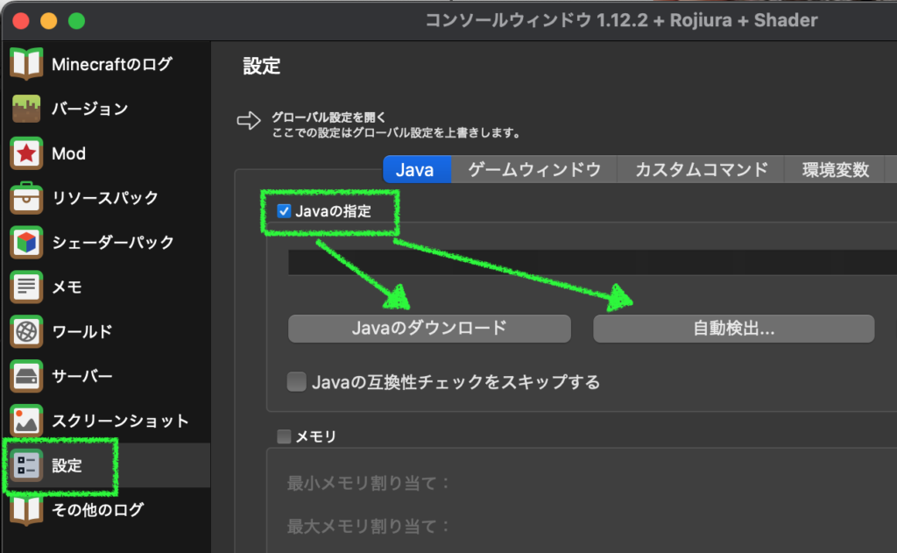Open グローバル設定を開く link
This screenshot has width=897, height=553.
click(x=328, y=117)
